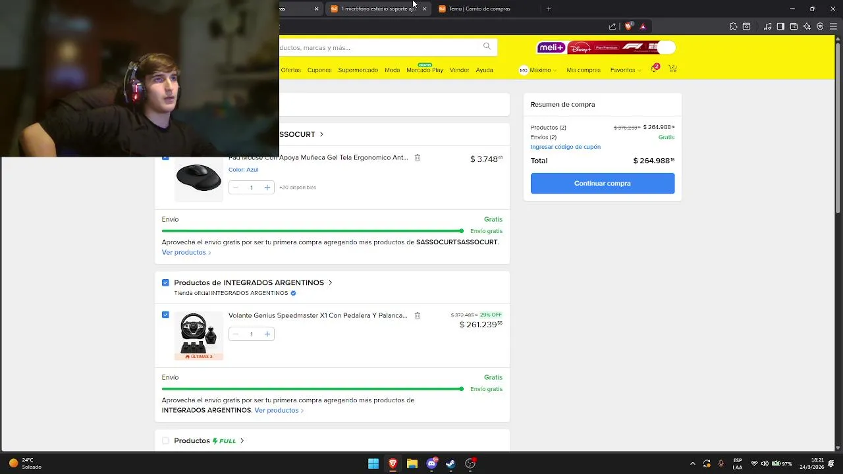The width and height of the screenshot is (843, 474).
Task: Decrease Pad Mouse quantity with minus
Action: click(235, 188)
